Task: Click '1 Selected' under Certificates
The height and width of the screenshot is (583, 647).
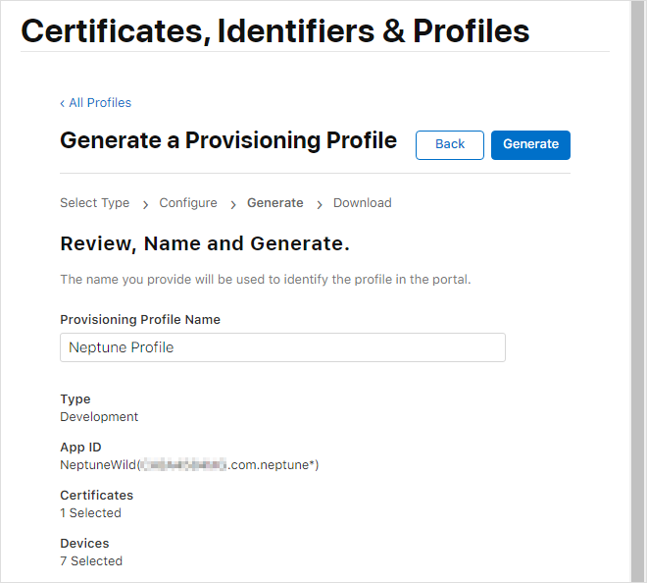Action: tap(90, 512)
